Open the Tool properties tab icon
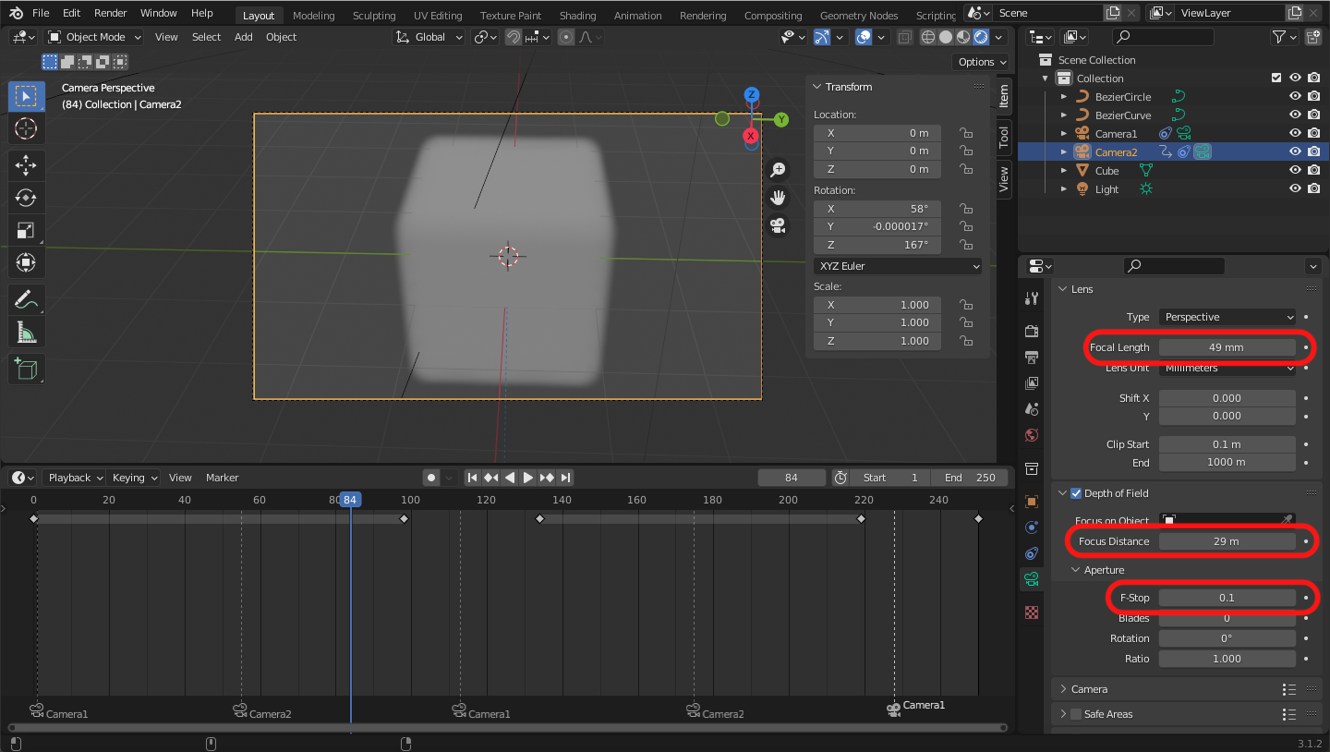 pos(1032,298)
